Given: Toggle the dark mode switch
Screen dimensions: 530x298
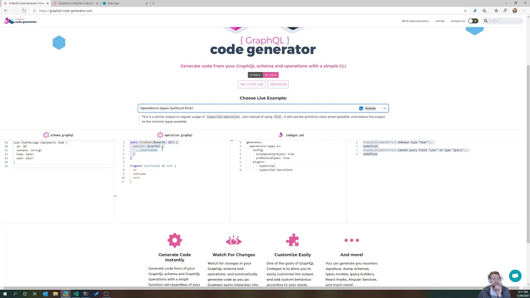Looking at the screenshot, I should tap(473, 21).
